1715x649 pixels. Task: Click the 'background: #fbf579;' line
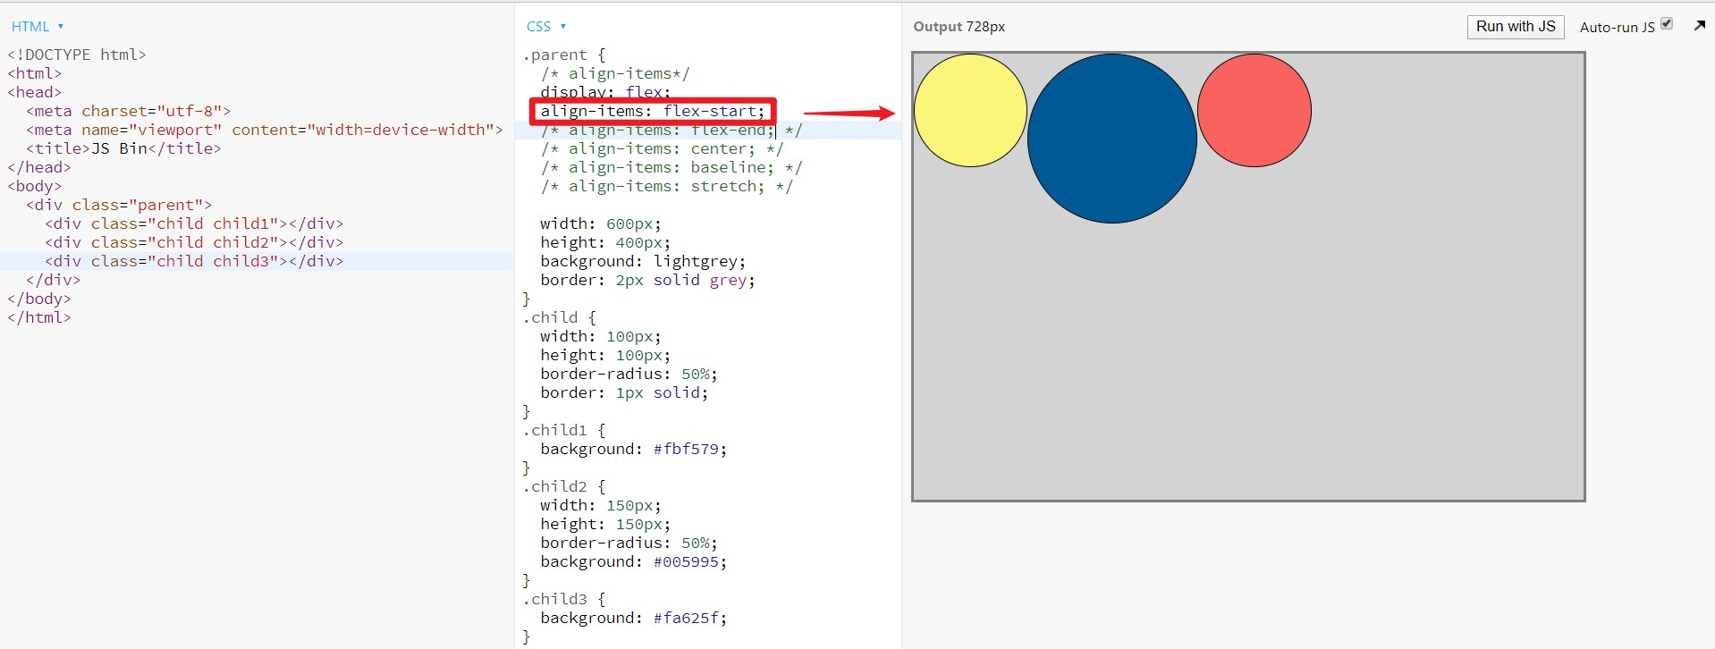click(x=634, y=449)
